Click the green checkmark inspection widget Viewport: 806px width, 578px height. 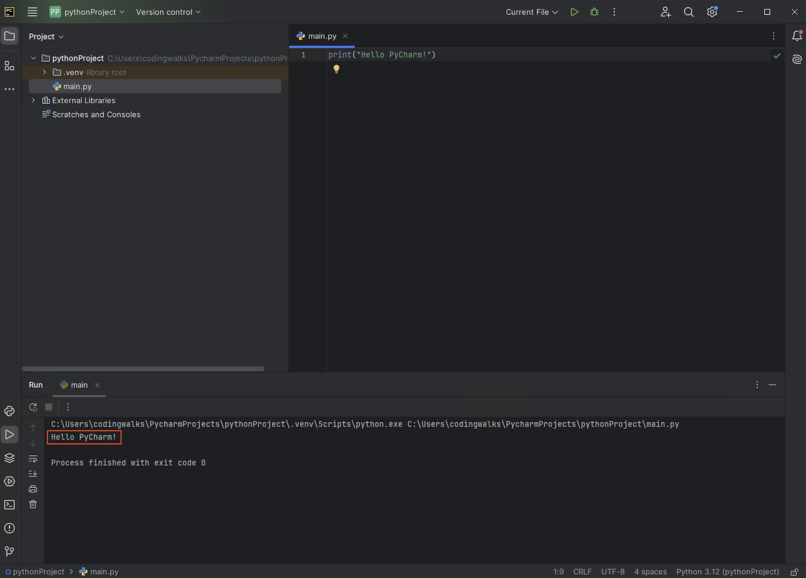(x=777, y=55)
